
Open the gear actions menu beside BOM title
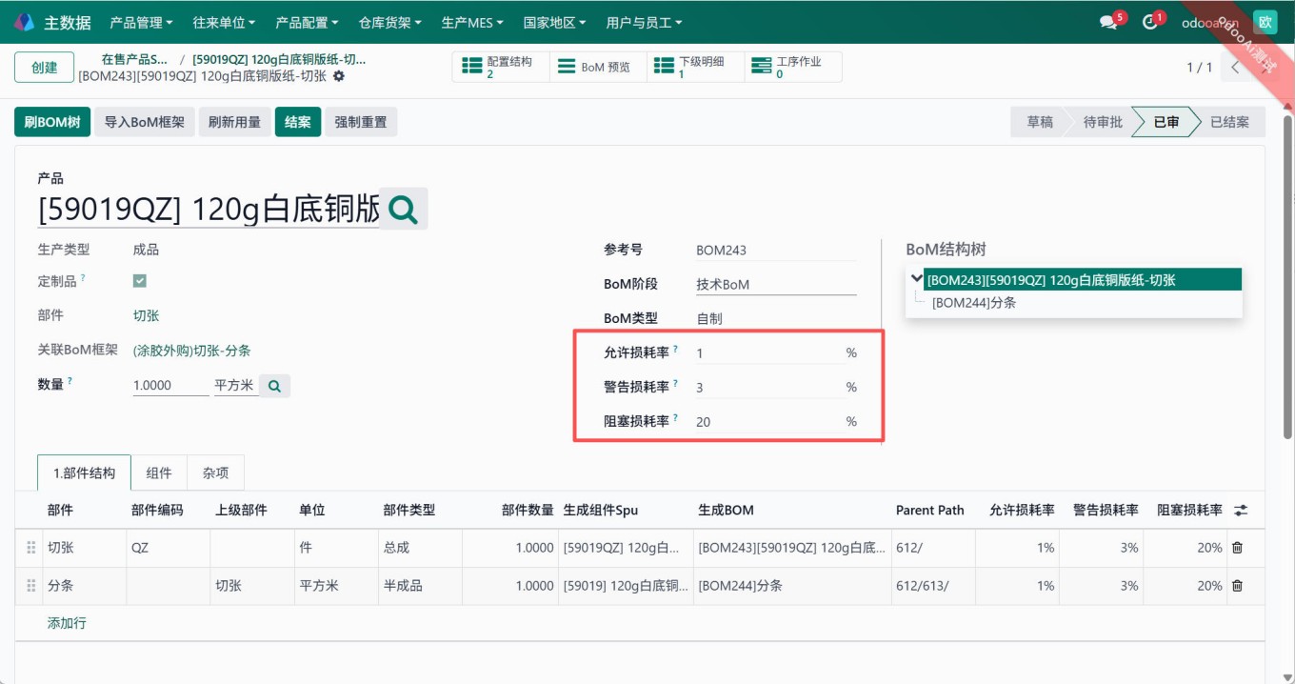click(339, 75)
